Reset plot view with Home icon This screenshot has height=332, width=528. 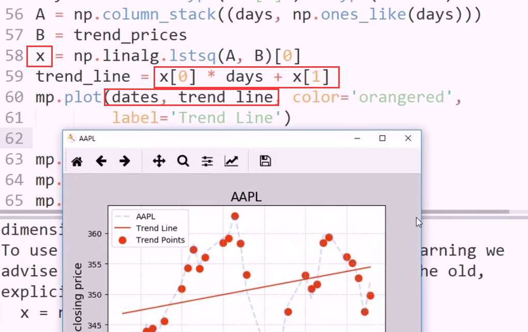(77, 161)
